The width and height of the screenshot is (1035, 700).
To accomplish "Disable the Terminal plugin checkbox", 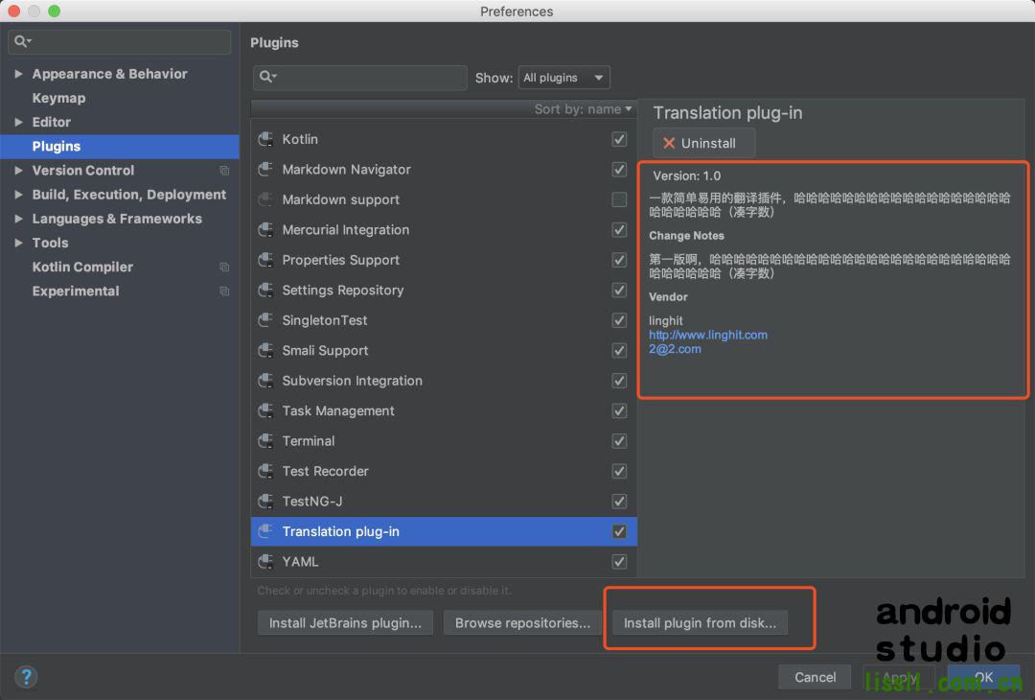I will tap(619, 441).
